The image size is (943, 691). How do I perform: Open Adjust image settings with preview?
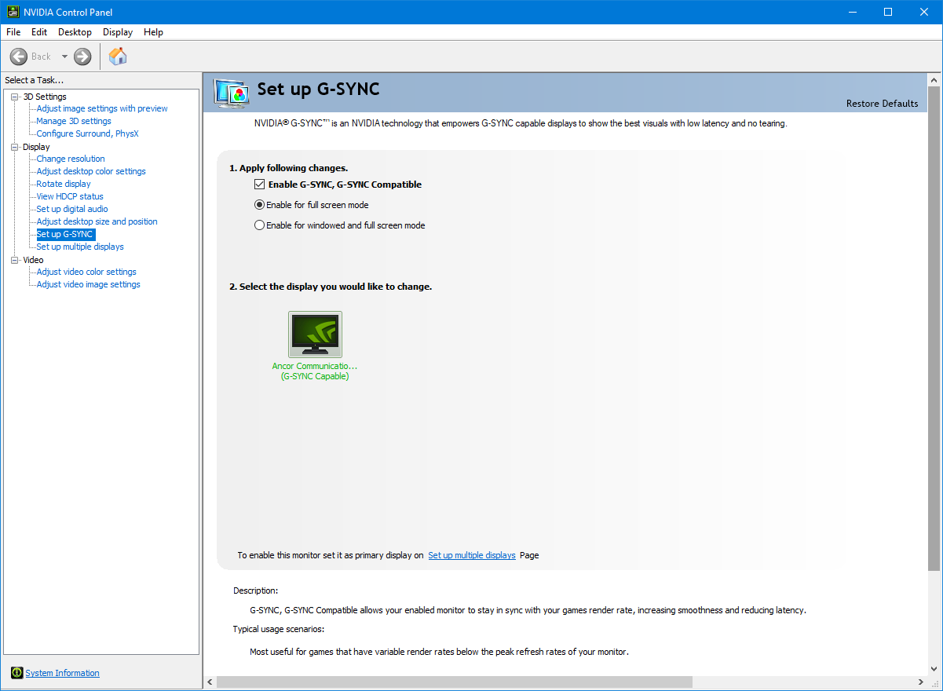pos(102,108)
